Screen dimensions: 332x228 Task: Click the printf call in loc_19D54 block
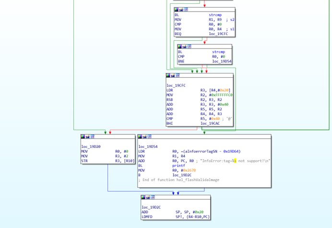coord(178,166)
